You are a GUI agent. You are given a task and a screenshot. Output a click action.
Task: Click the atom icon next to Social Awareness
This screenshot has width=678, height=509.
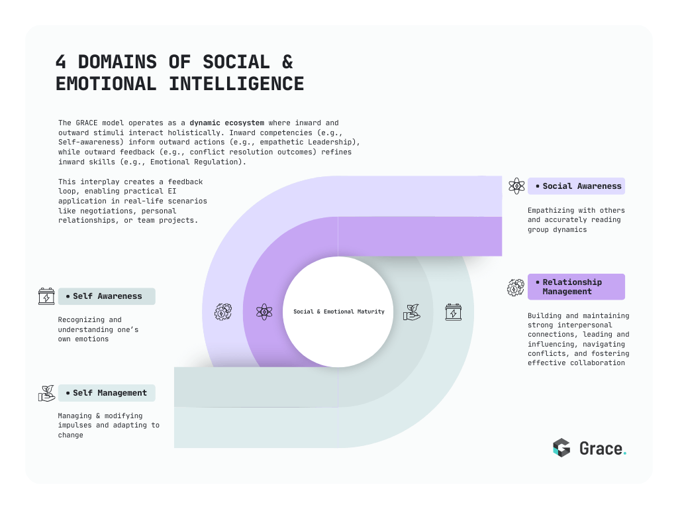[516, 186]
